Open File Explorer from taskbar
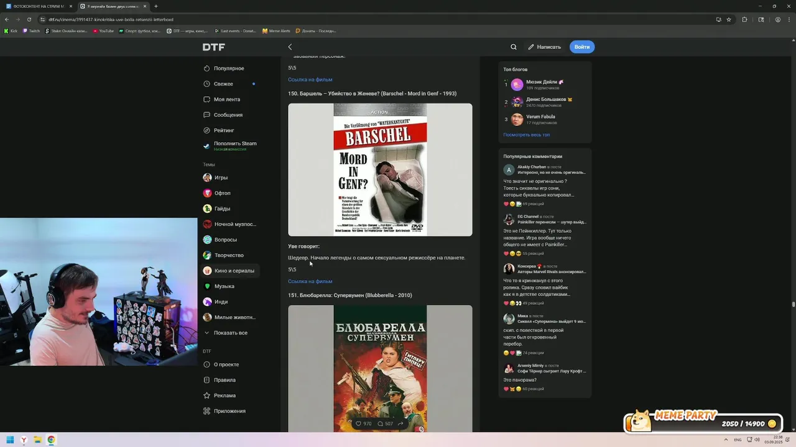Image resolution: width=796 pixels, height=447 pixels. click(x=37, y=440)
